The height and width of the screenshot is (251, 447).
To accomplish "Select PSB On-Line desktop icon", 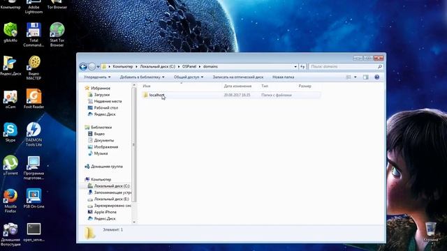I will pyautogui.click(x=34, y=198).
